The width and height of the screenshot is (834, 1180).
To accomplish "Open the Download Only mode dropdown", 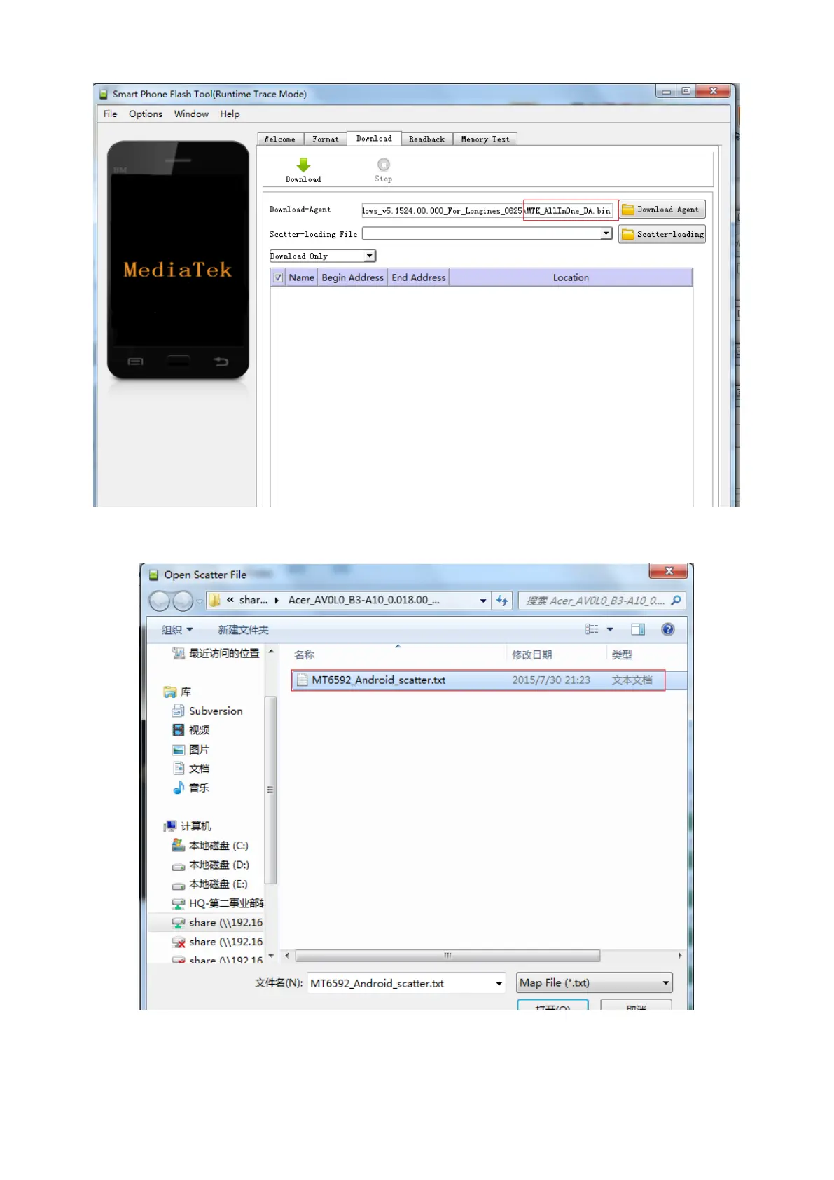I will (370, 256).
